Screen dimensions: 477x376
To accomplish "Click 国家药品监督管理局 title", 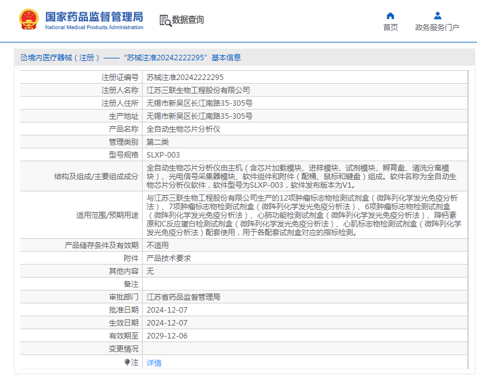I will click(94, 17).
